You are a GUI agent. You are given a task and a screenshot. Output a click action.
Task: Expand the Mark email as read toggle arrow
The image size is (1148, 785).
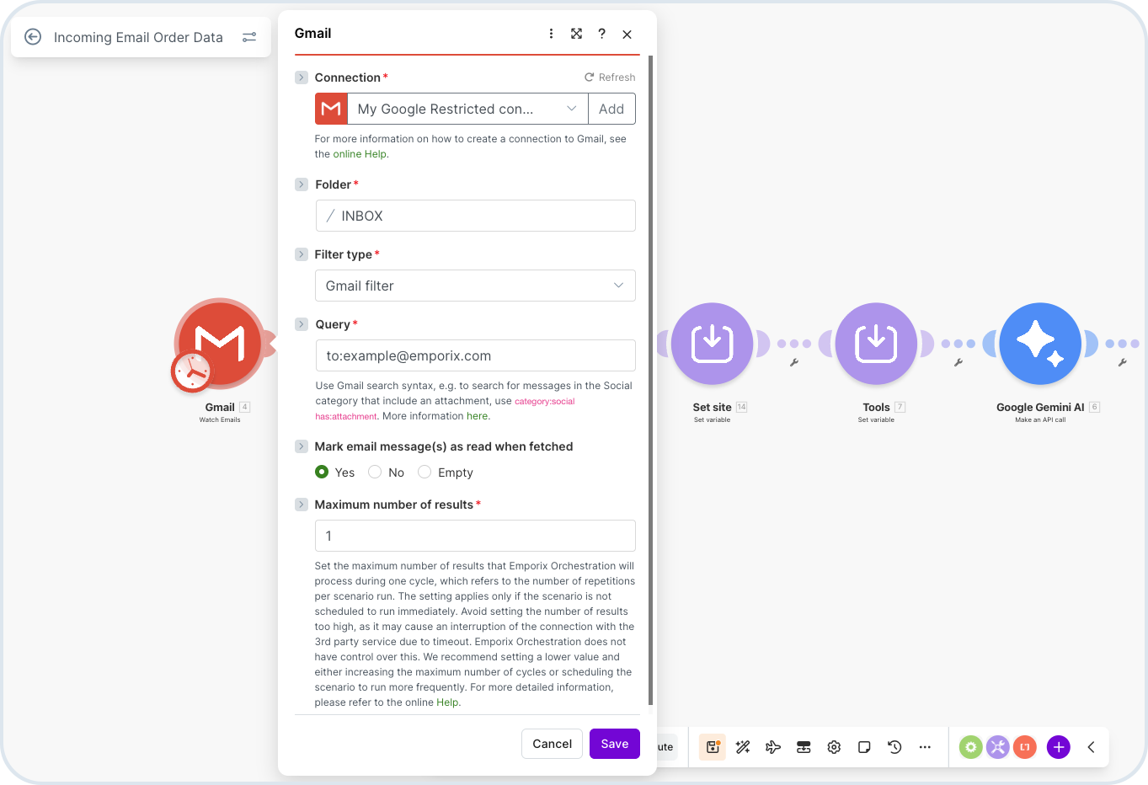[x=302, y=446]
